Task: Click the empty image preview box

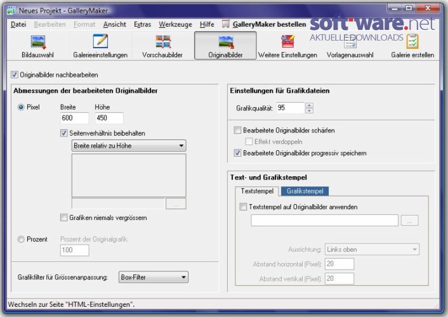Action: point(129,176)
